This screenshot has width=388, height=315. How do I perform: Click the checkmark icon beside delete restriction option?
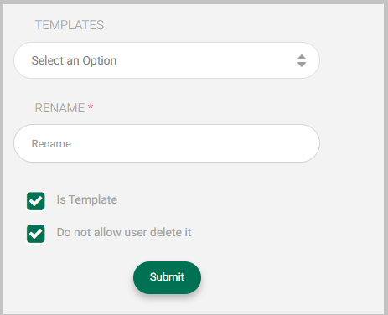[x=36, y=234]
